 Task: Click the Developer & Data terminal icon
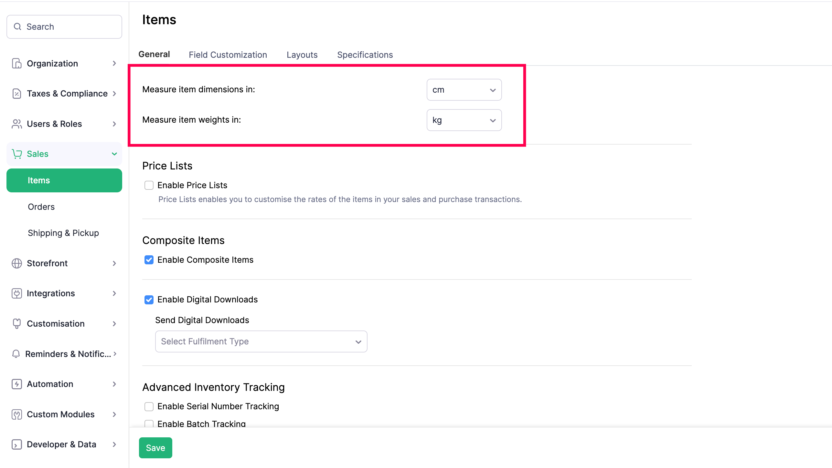pyautogui.click(x=16, y=444)
